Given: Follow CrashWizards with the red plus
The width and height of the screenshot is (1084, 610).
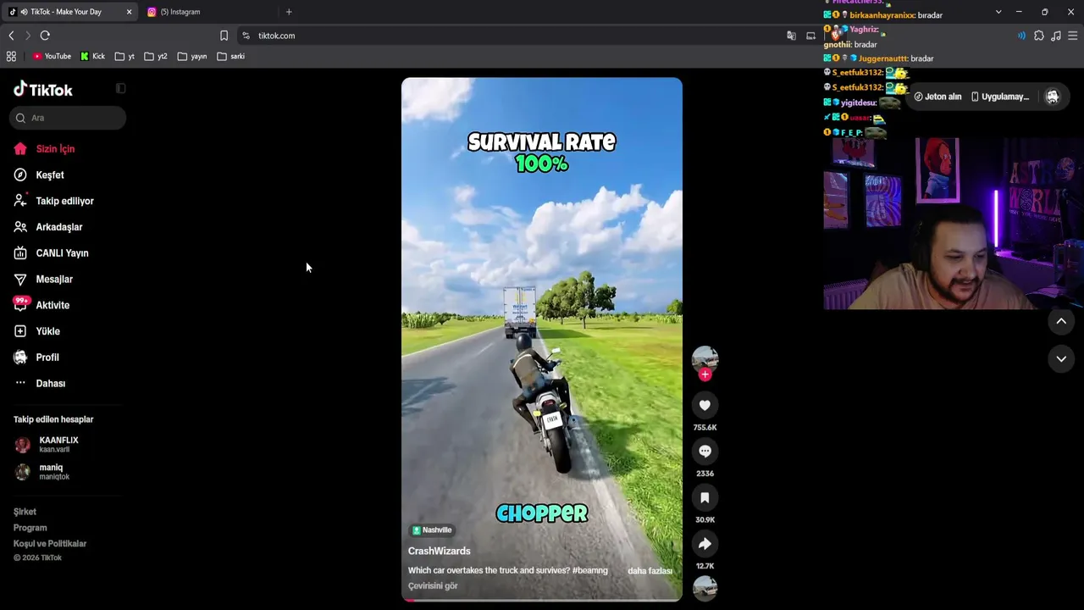Looking at the screenshot, I should 705,374.
